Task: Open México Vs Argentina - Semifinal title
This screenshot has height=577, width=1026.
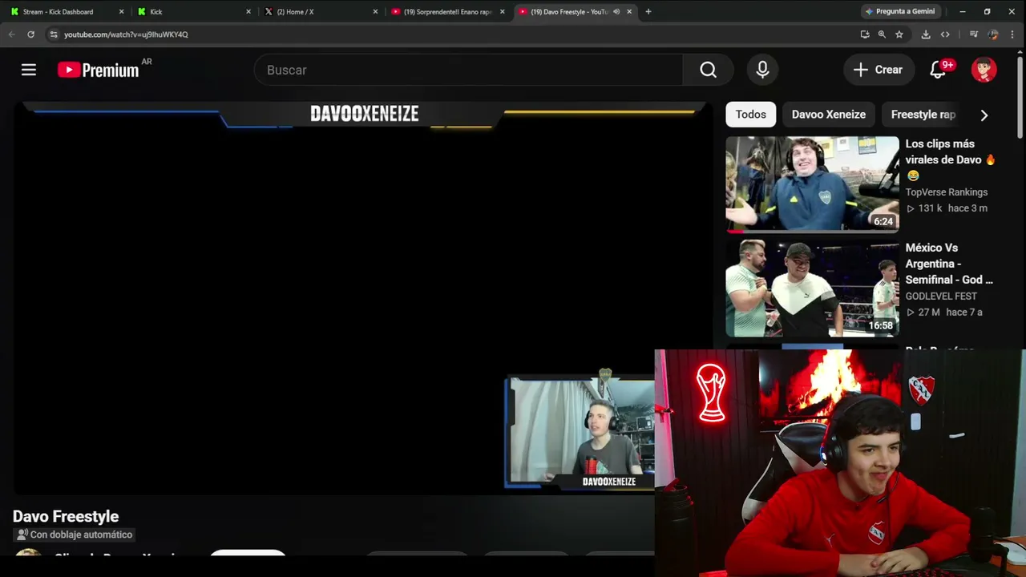Action: coord(949,264)
